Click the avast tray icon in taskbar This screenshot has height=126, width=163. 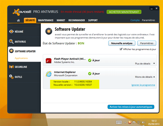click(x=130, y=122)
